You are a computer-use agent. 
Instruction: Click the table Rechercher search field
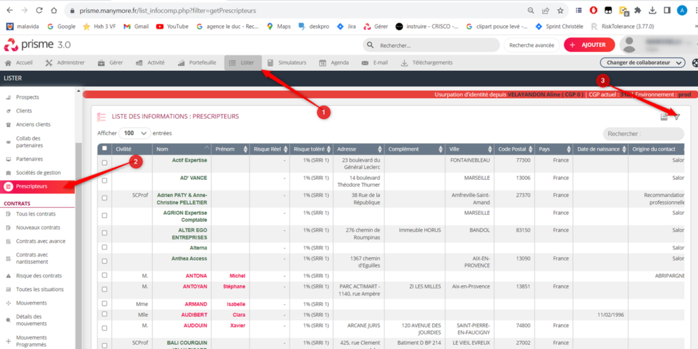(643, 134)
